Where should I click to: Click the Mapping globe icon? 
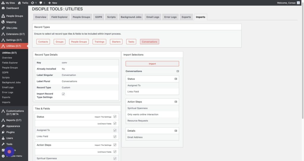click(x=3, y=22)
